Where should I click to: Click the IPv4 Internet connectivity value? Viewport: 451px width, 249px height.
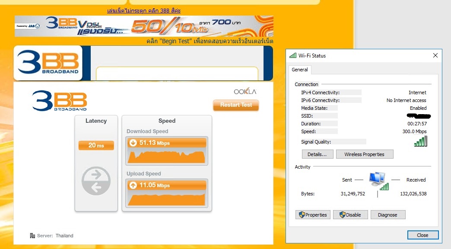click(x=417, y=93)
